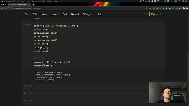Click the cars.remove('Audi') line

point(46,40)
